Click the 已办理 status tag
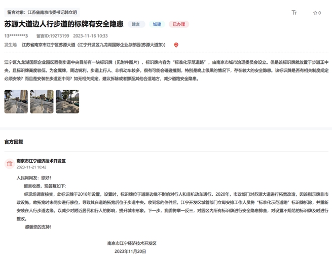This screenshot has width=332, height=259. point(179,24)
